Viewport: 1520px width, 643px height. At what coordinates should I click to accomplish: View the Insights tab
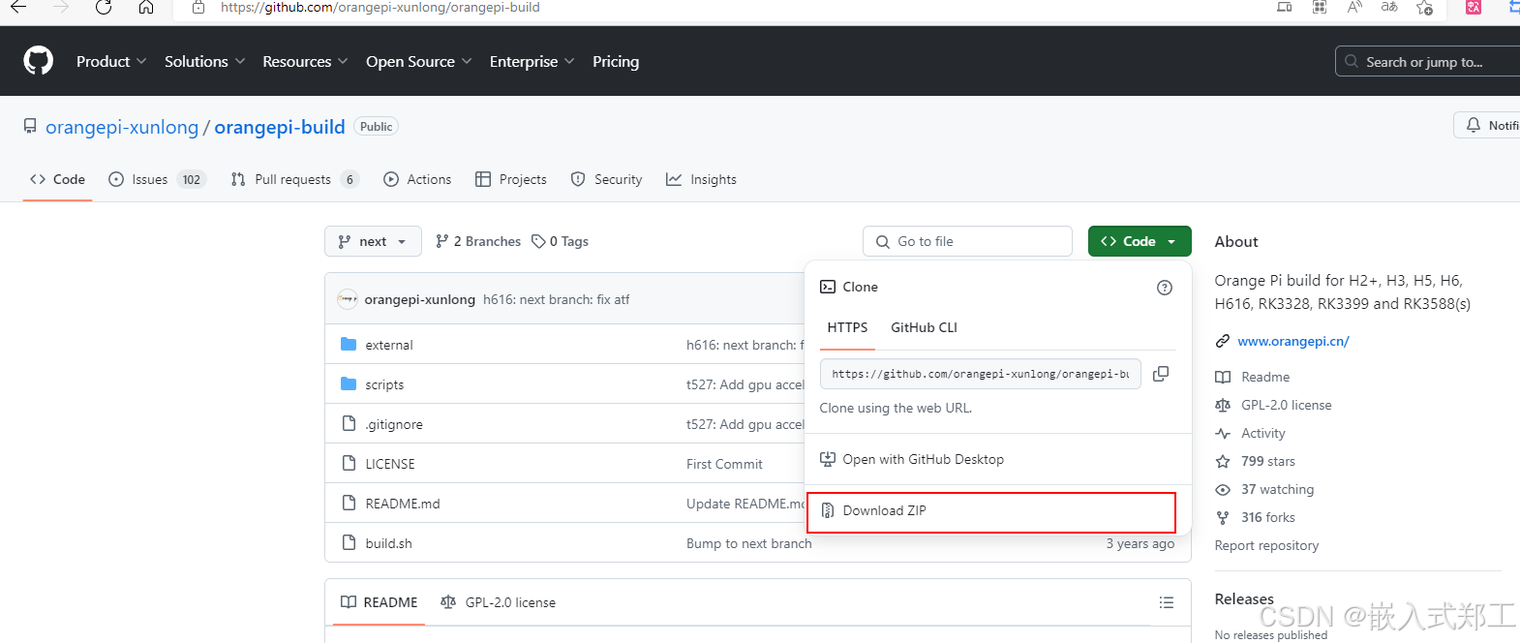702,179
